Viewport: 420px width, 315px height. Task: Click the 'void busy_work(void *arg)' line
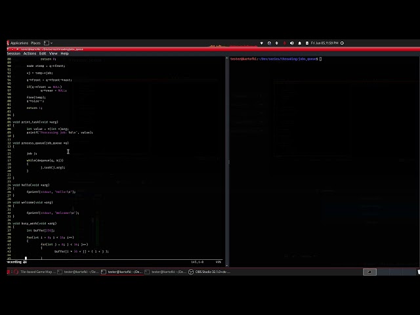34,223
